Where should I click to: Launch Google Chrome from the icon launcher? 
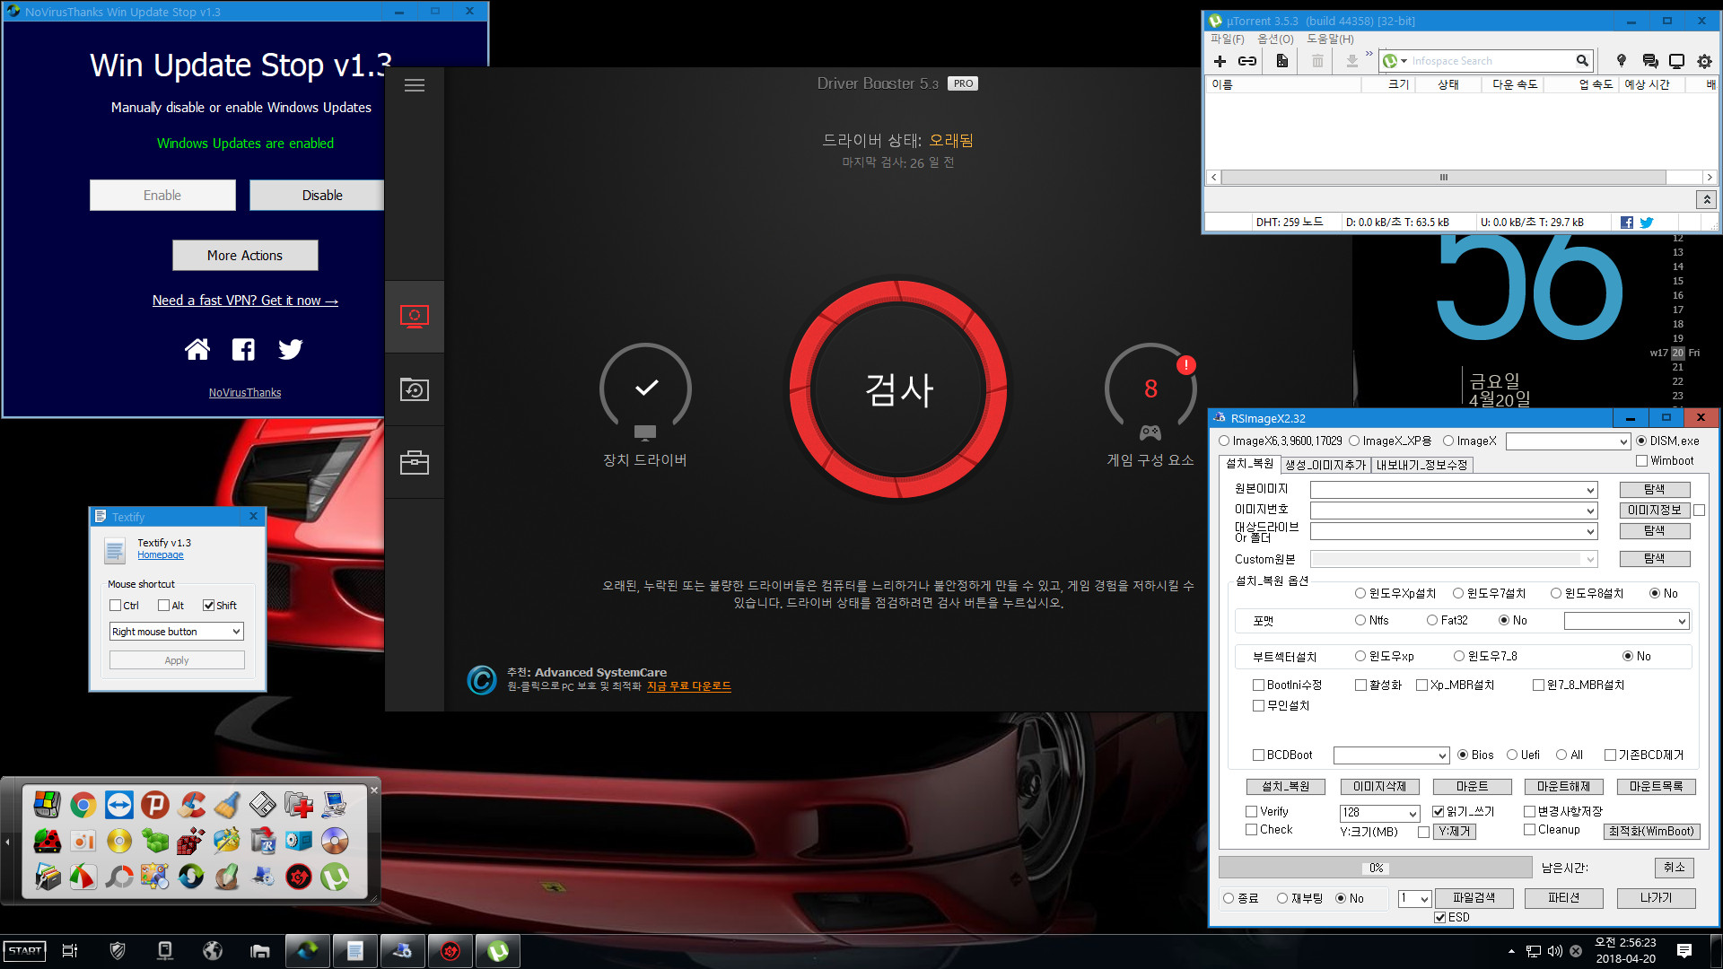[x=83, y=805]
